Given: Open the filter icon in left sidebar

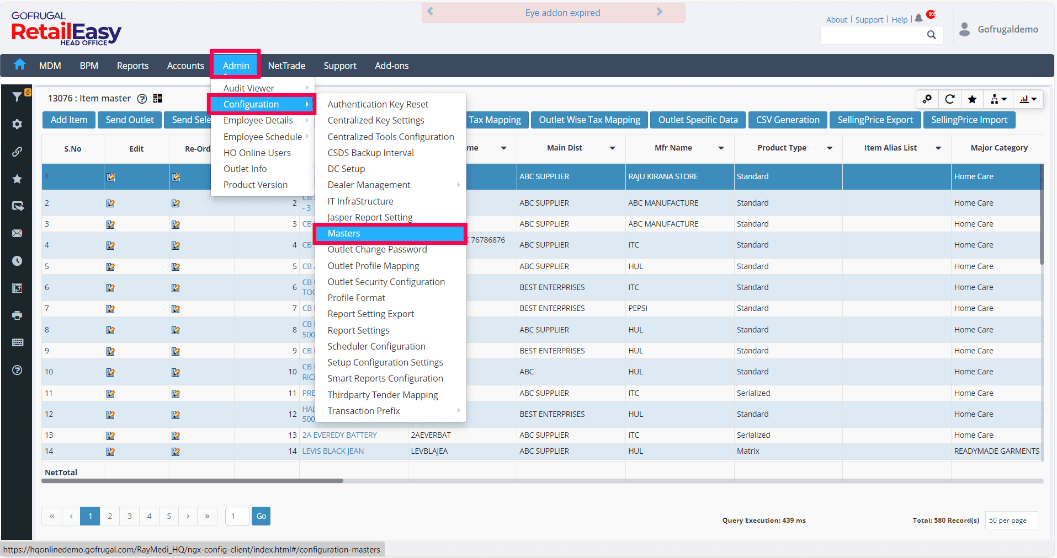Looking at the screenshot, I should (x=17, y=97).
